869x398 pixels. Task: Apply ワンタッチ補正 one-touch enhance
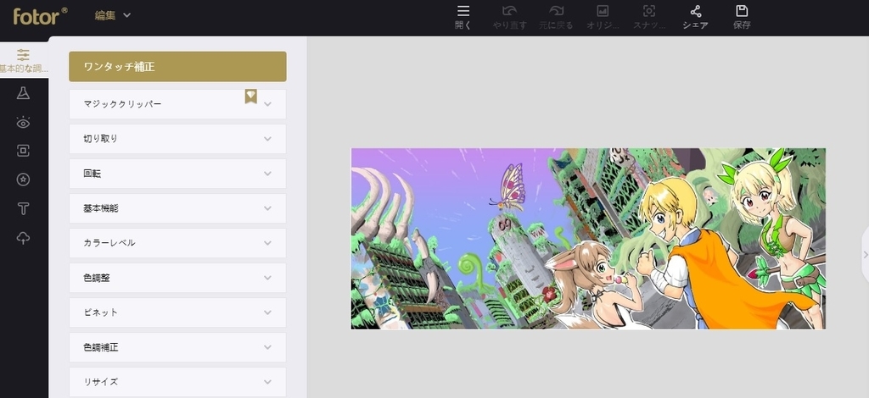point(177,66)
